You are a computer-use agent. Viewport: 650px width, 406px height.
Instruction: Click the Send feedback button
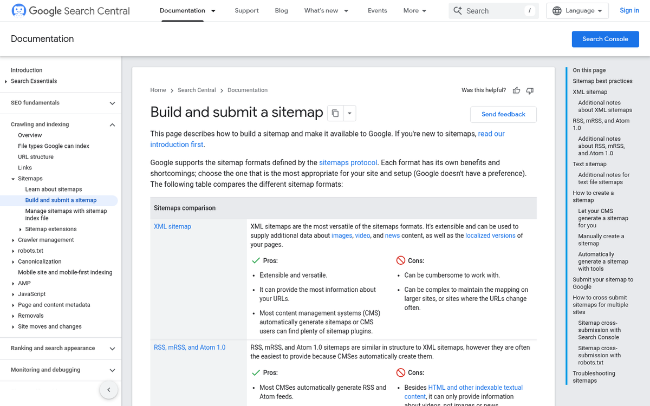pyautogui.click(x=503, y=114)
